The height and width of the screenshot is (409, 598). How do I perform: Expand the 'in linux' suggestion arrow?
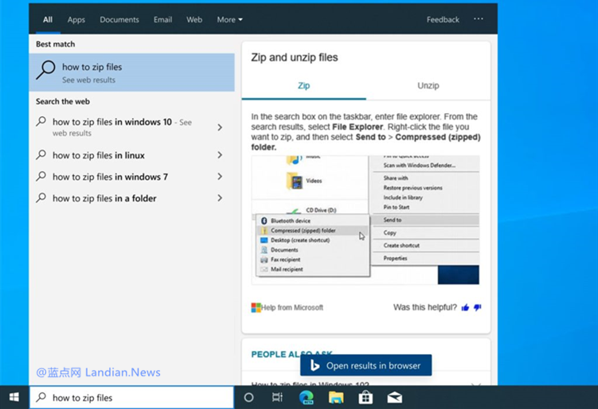coord(220,154)
